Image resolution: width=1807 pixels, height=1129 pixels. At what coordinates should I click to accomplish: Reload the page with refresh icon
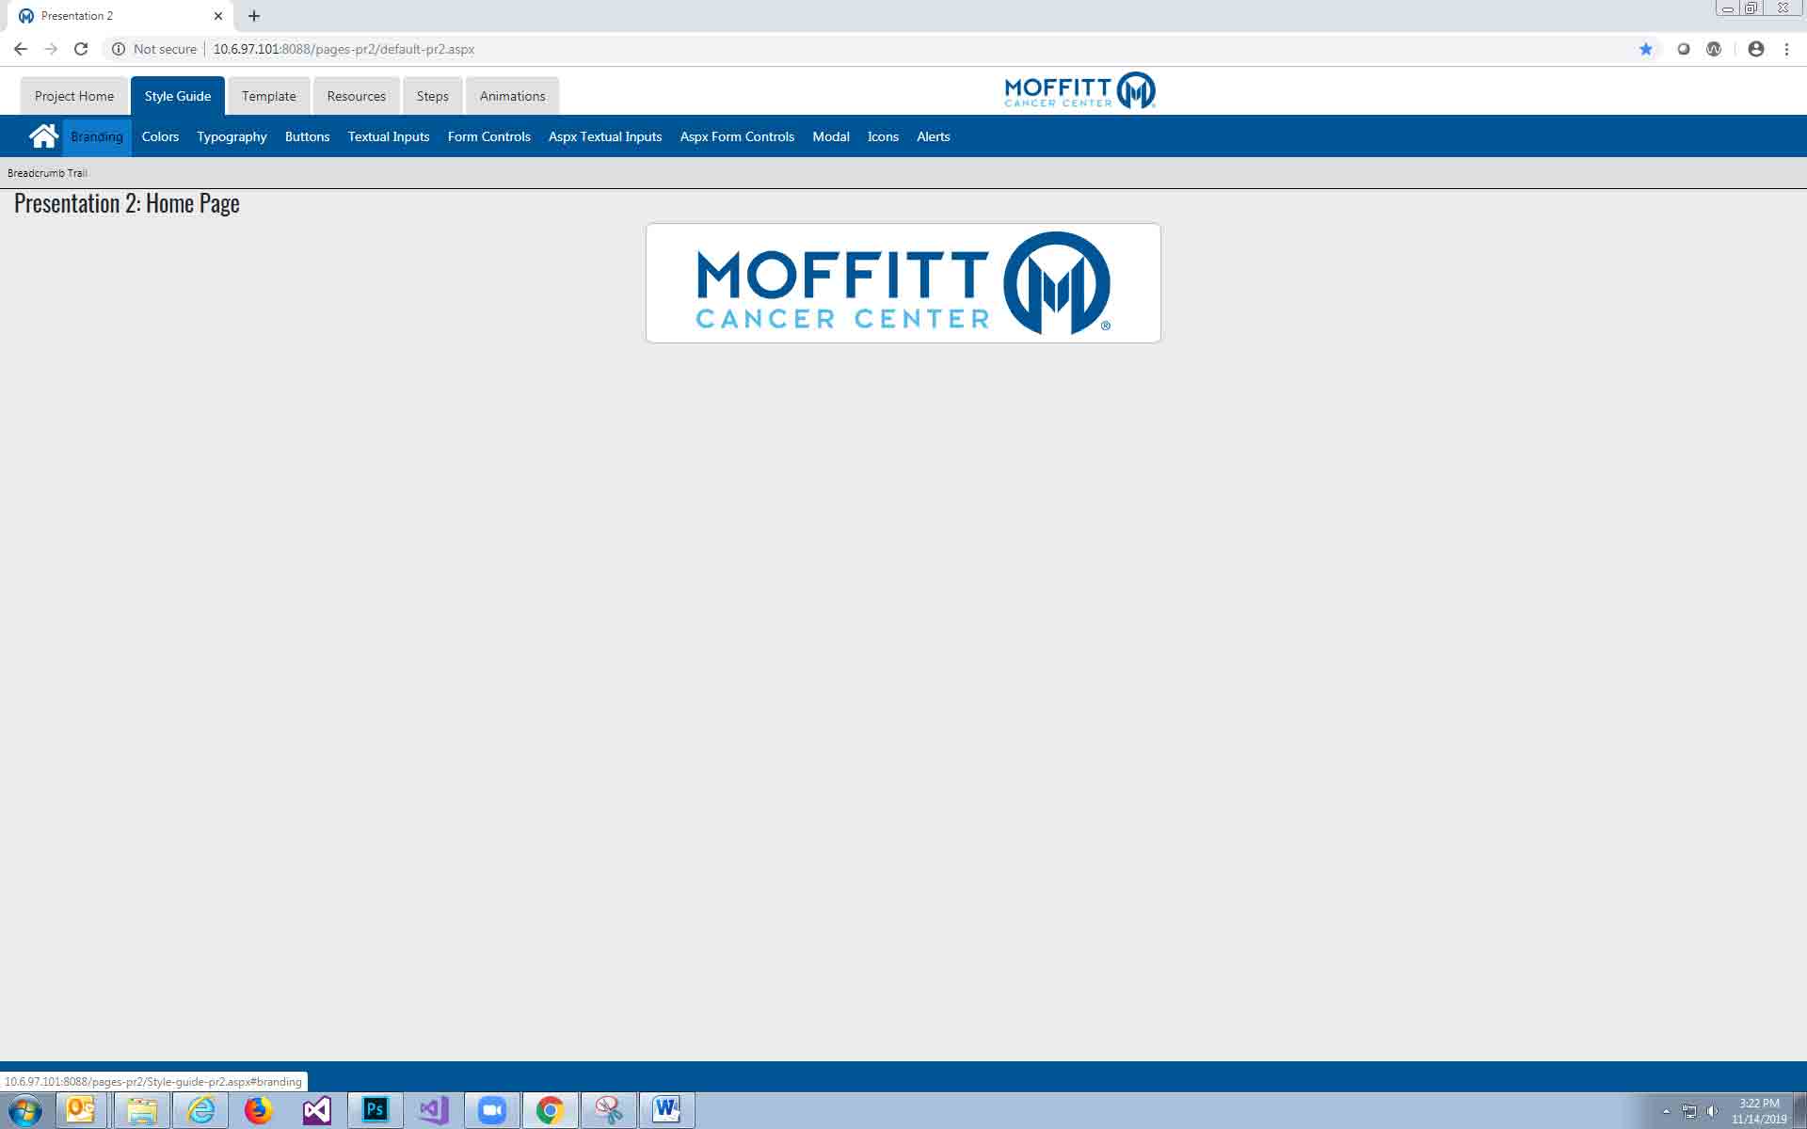click(81, 49)
